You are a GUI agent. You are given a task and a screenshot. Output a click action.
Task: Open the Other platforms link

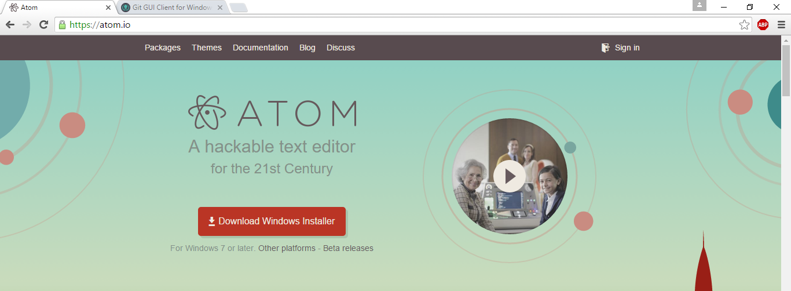(x=287, y=248)
